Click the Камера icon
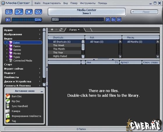Image resolution: width=163 pixels, height=132 pixels. pyautogui.click(x=8, y=111)
